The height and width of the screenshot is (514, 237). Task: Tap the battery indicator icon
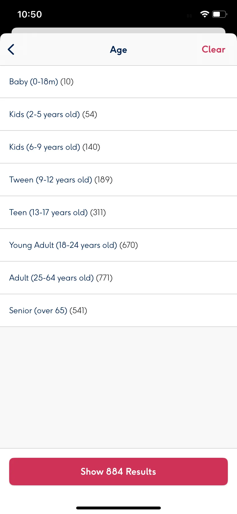pos(220,14)
